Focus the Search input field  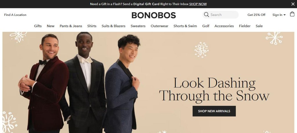[224, 15]
